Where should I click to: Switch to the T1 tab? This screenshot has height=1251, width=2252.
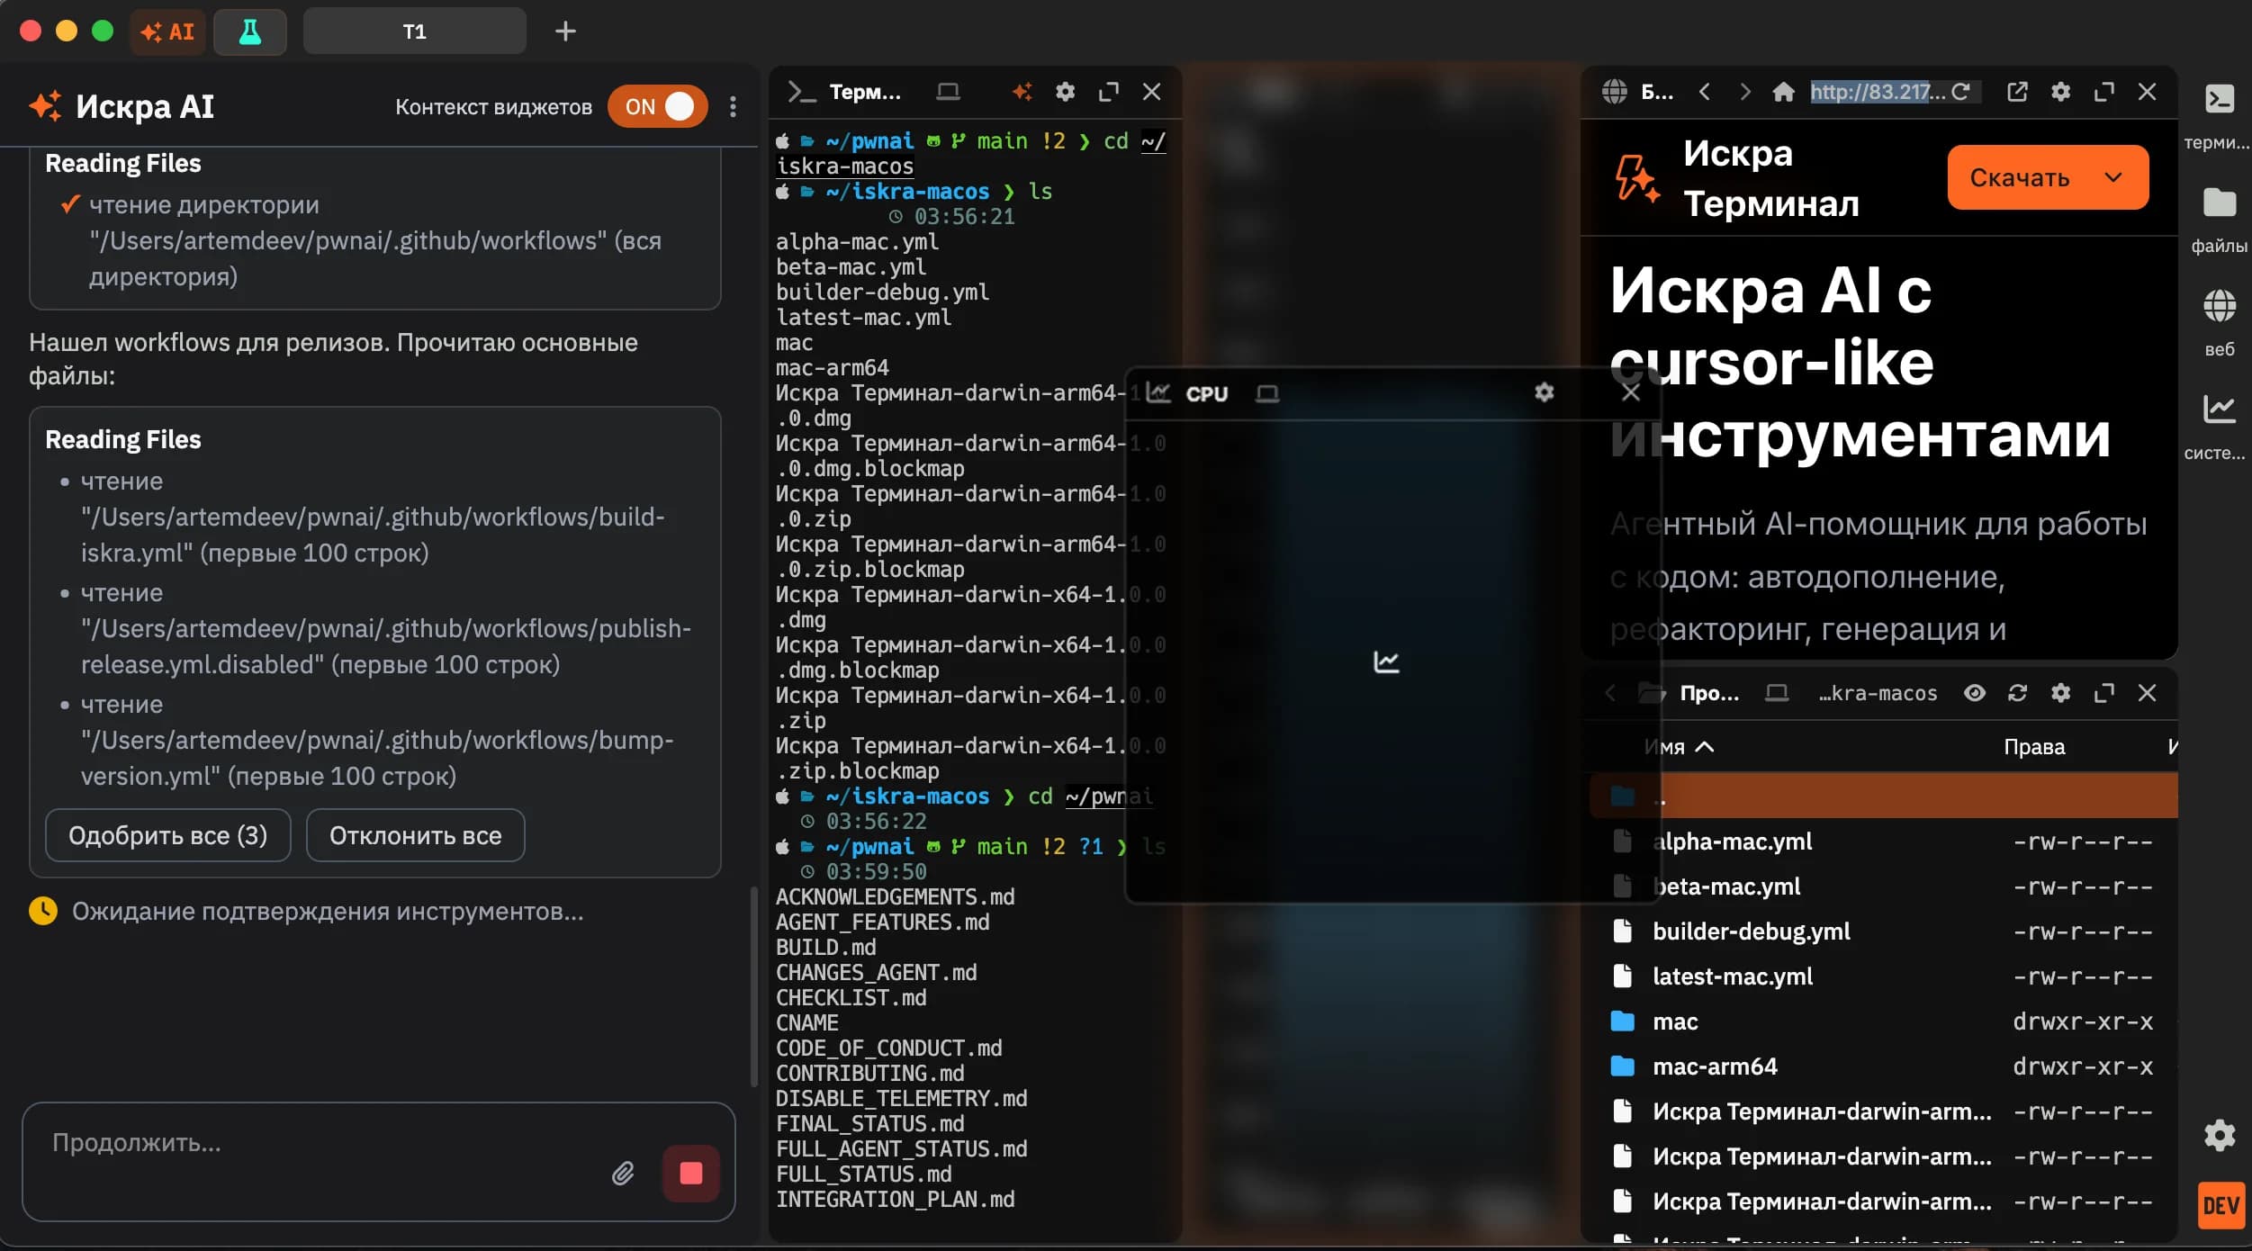(414, 31)
